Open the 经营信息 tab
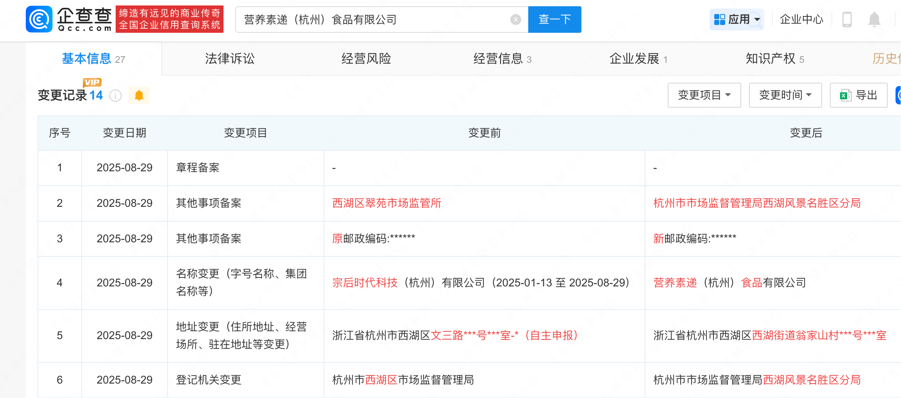The width and height of the screenshot is (901, 398). click(x=502, y=59)
